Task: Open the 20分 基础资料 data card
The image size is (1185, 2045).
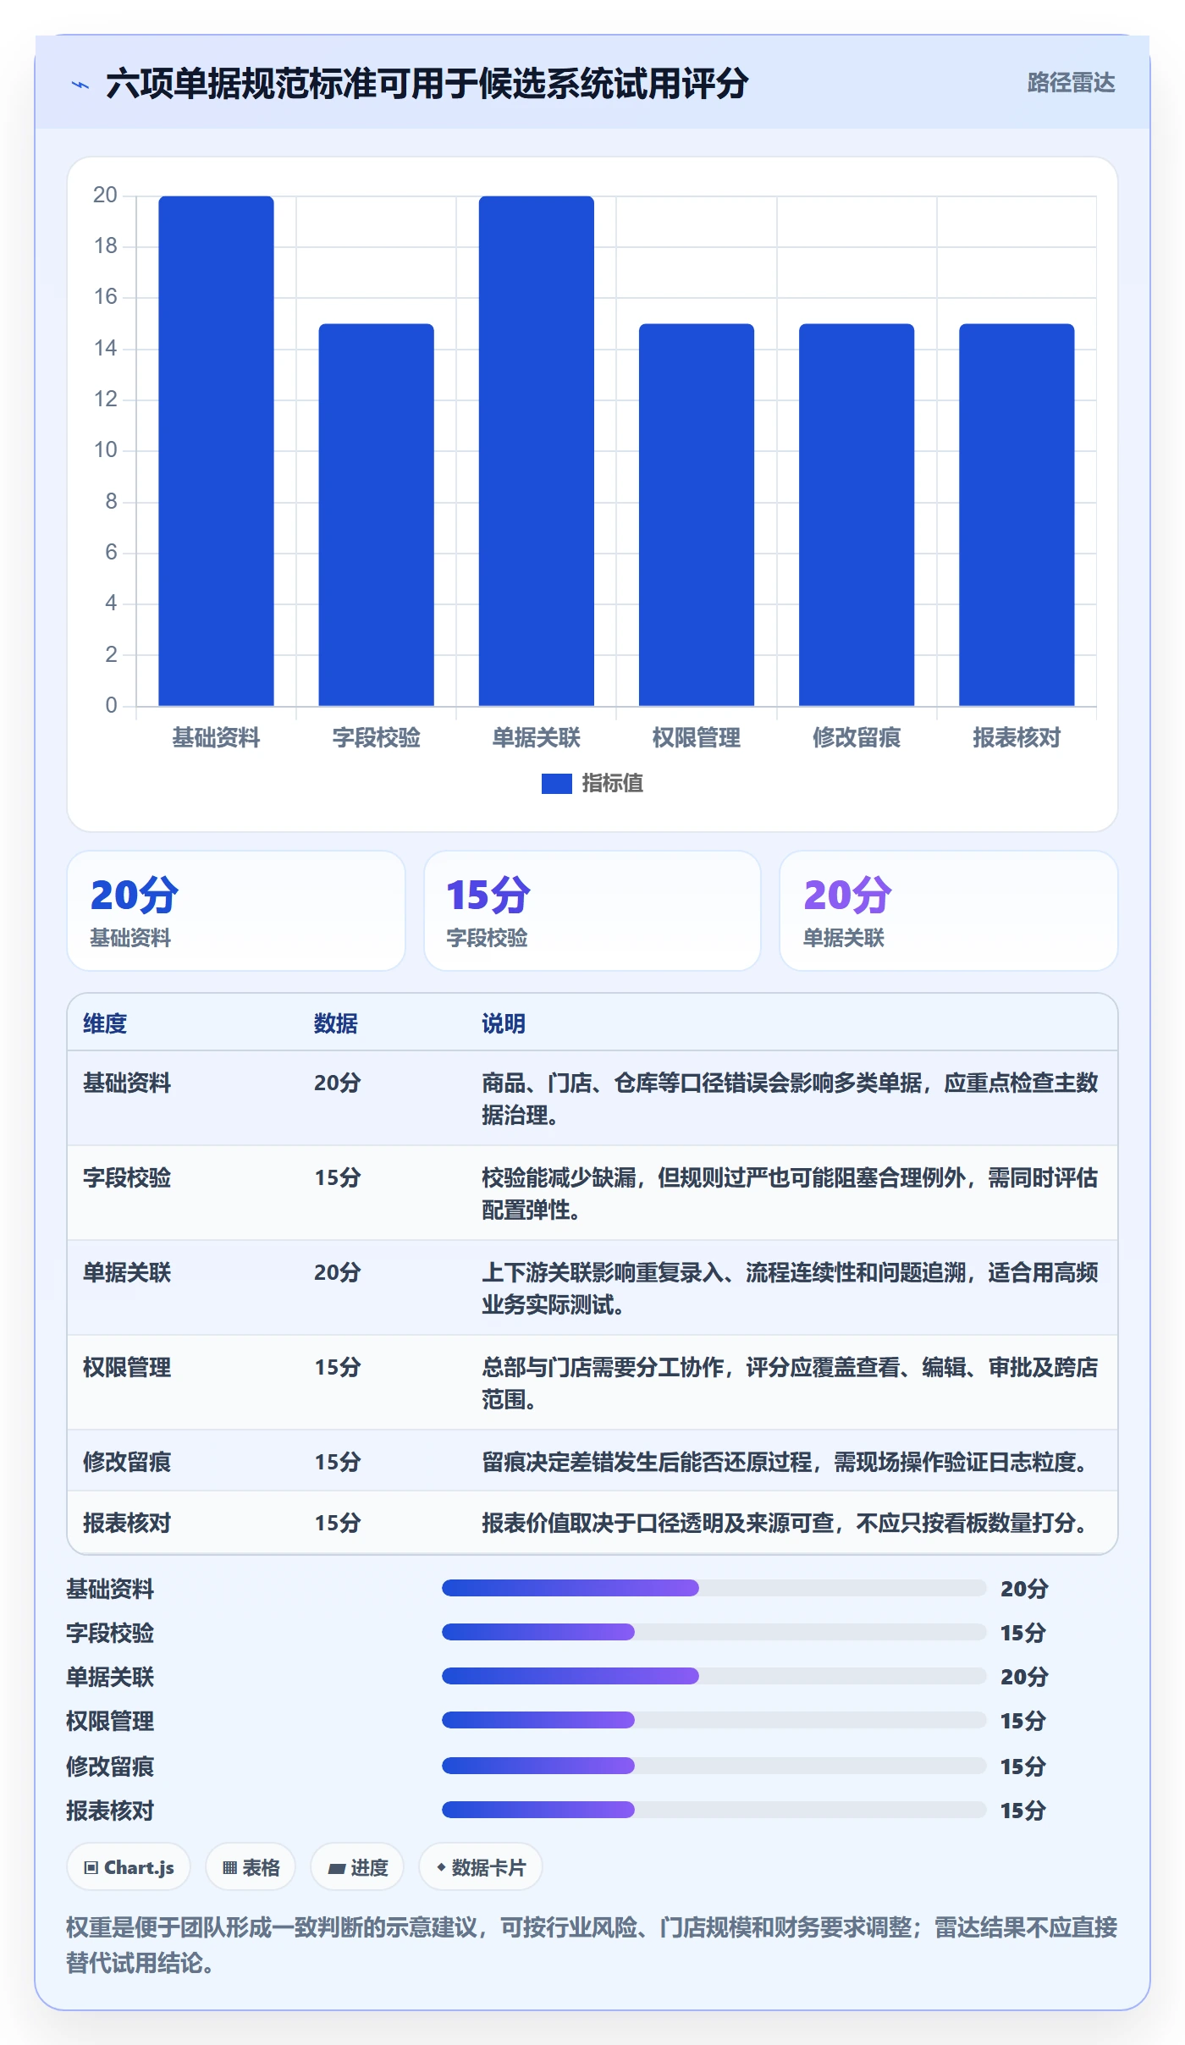Action: click(x=236, y=911)
